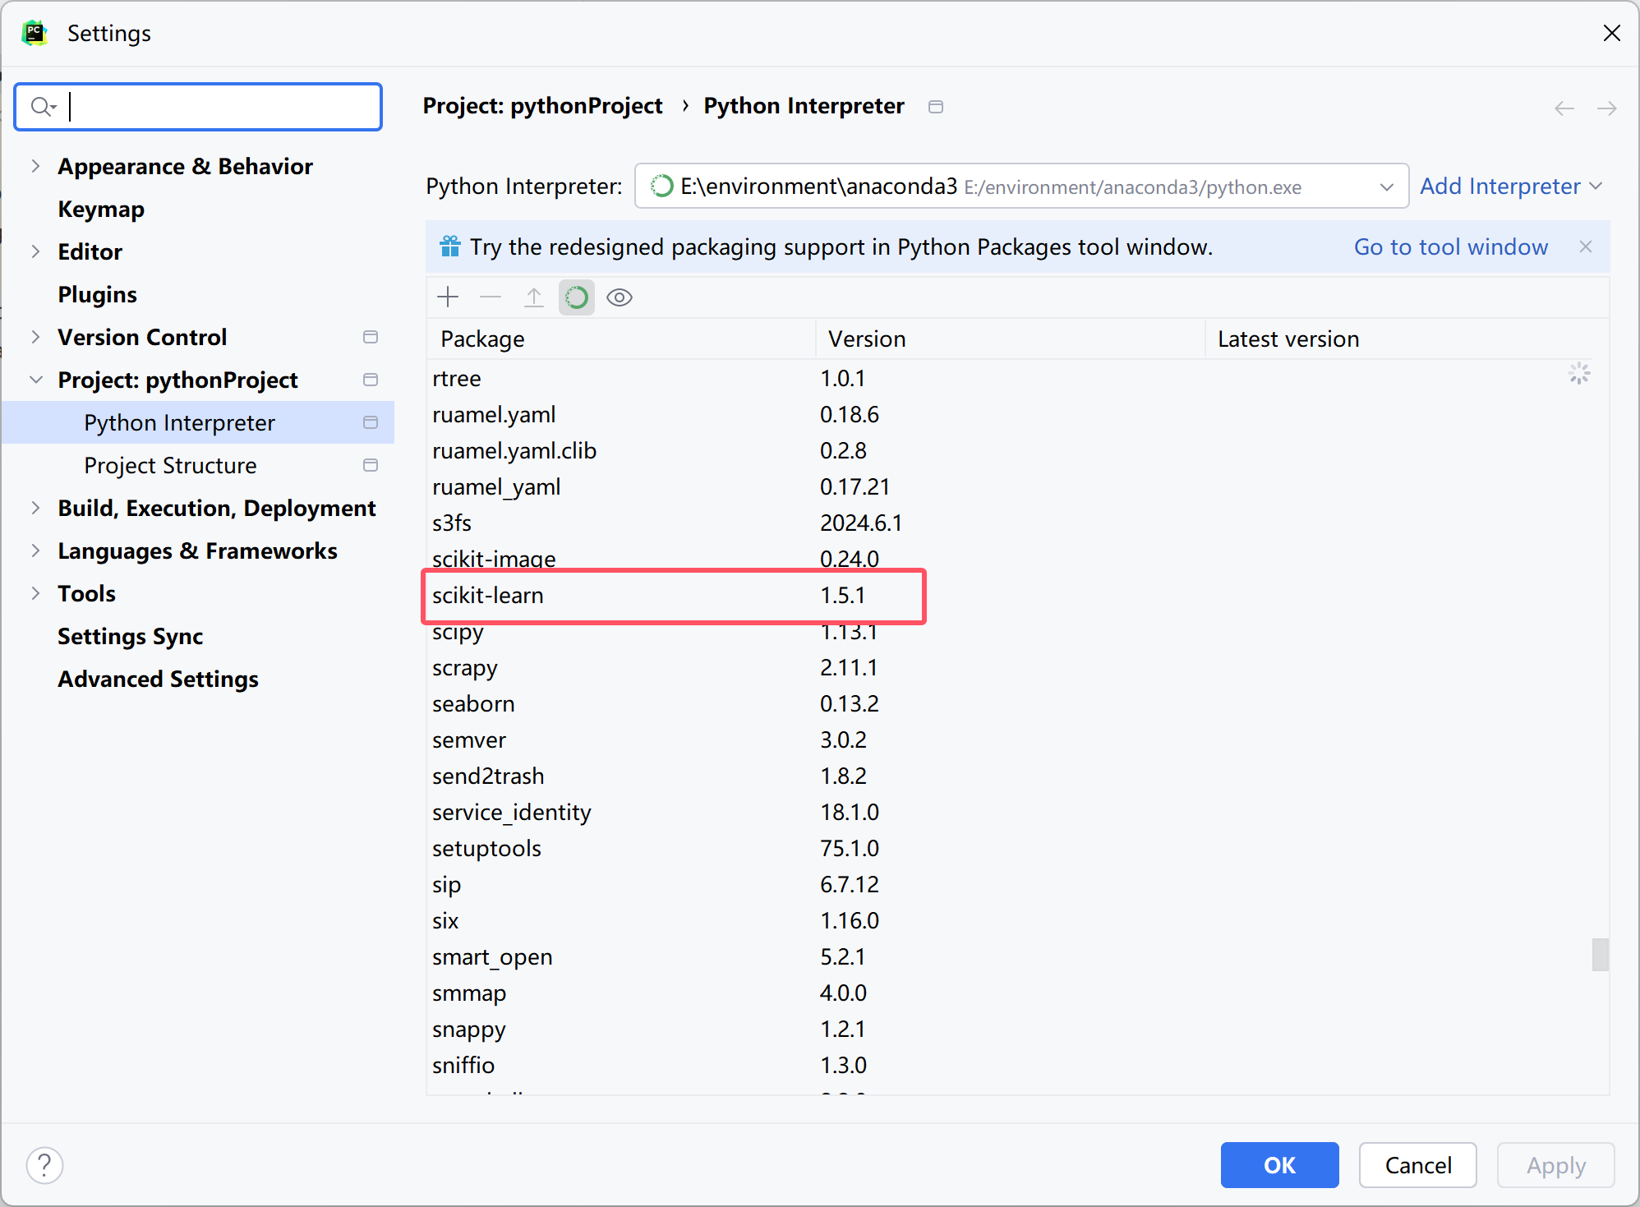1640x1207 pixels.
Task: Click the gift icon in the banner
Action: click(x=450, y=246)
